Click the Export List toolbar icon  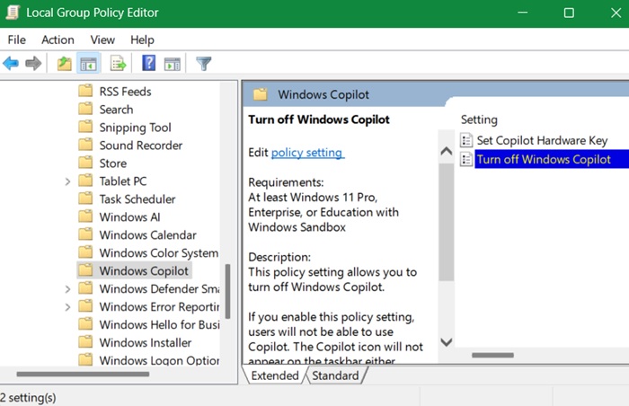(x=118, y=64)
